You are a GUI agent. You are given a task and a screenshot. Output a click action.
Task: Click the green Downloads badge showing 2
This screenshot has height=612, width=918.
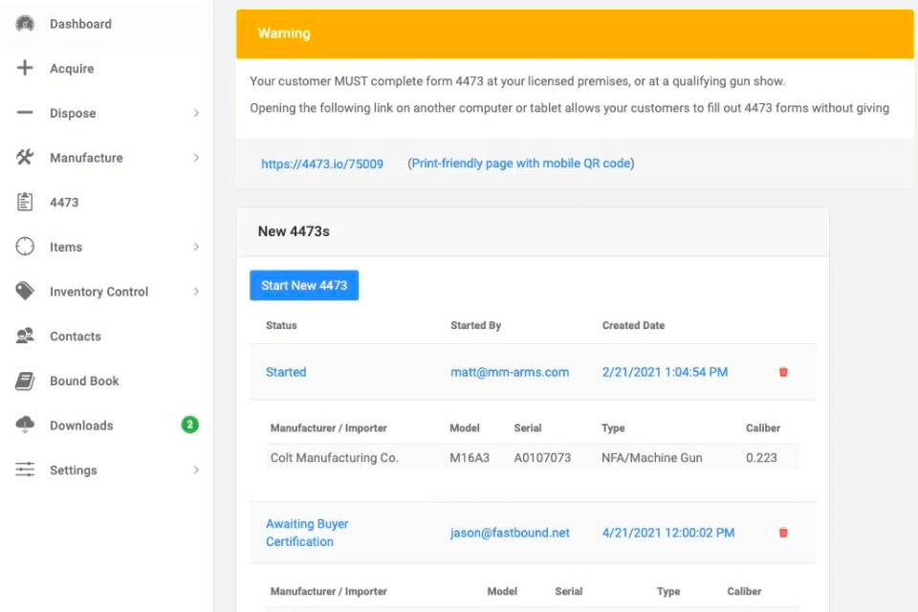pos(189,425)
